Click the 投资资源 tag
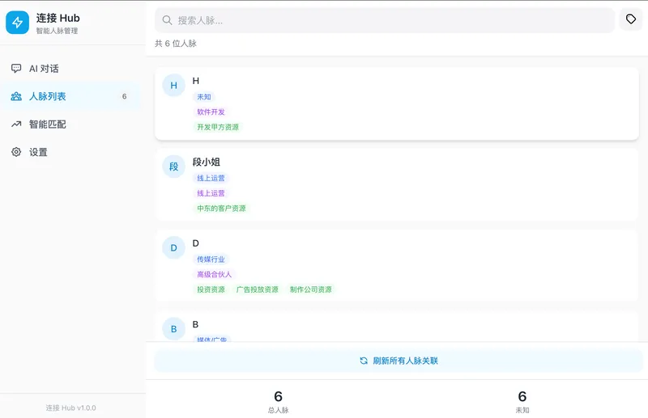The width and height of the screenshot is (648, 418). click(x=211, y=289)
